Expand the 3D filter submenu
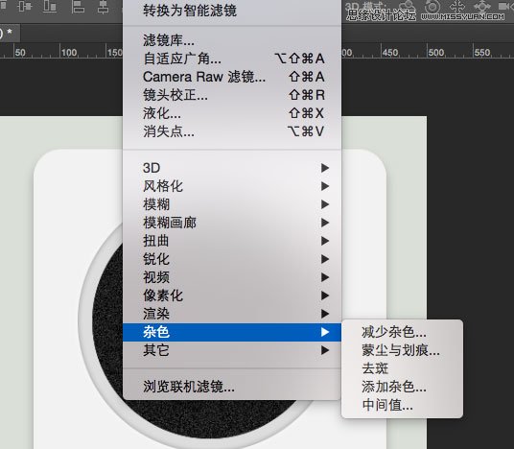This screenshot has height=449, width=514. click(232, 168)
